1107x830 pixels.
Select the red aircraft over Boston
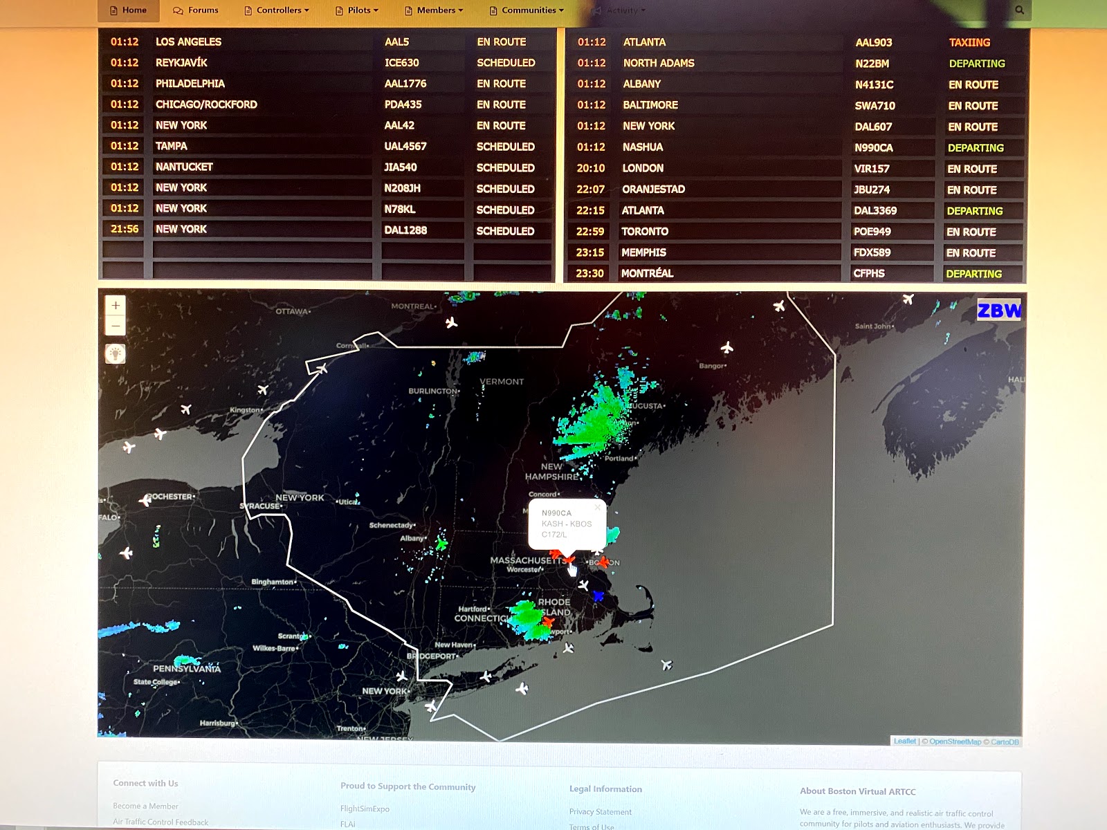coord(604,562)
